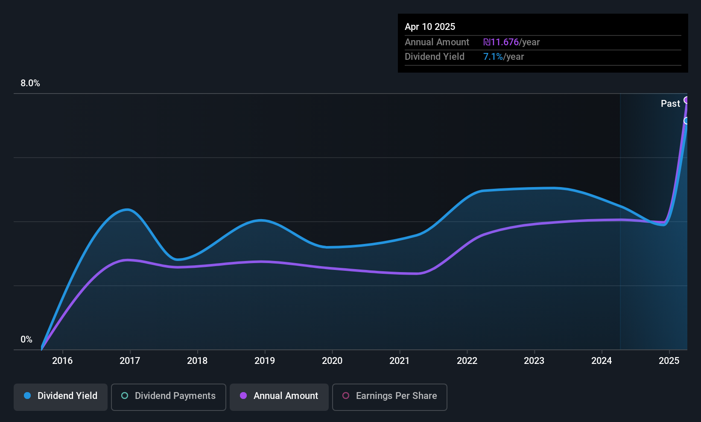Click the 0% y-axis label
Viewport: 701px width, 422px height.
point(26,340)
